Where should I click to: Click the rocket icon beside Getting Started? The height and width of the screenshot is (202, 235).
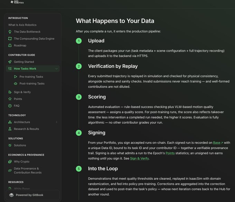pyautogui.click(x=10, y=62)
